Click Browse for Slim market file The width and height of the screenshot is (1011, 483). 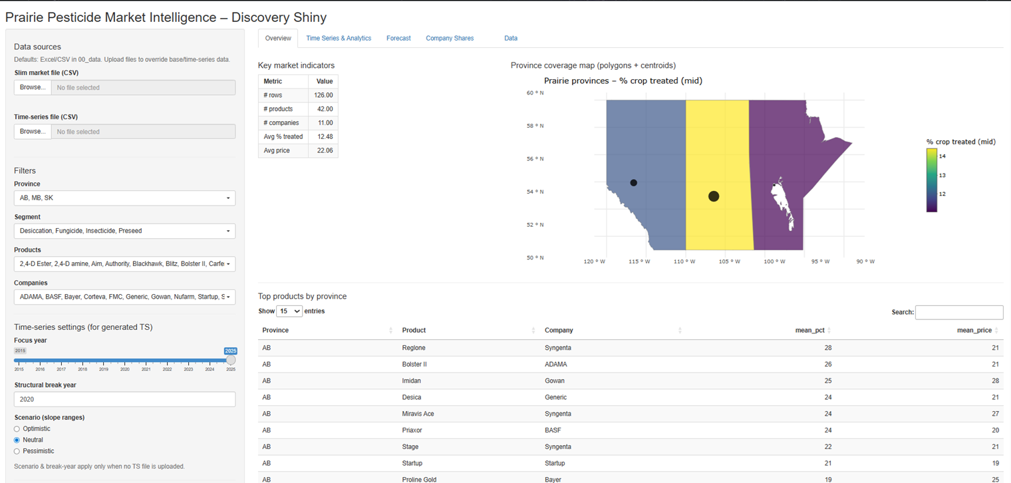coord(33,87)
